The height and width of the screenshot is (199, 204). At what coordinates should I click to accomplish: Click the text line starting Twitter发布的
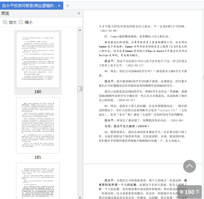click(119, 55)
